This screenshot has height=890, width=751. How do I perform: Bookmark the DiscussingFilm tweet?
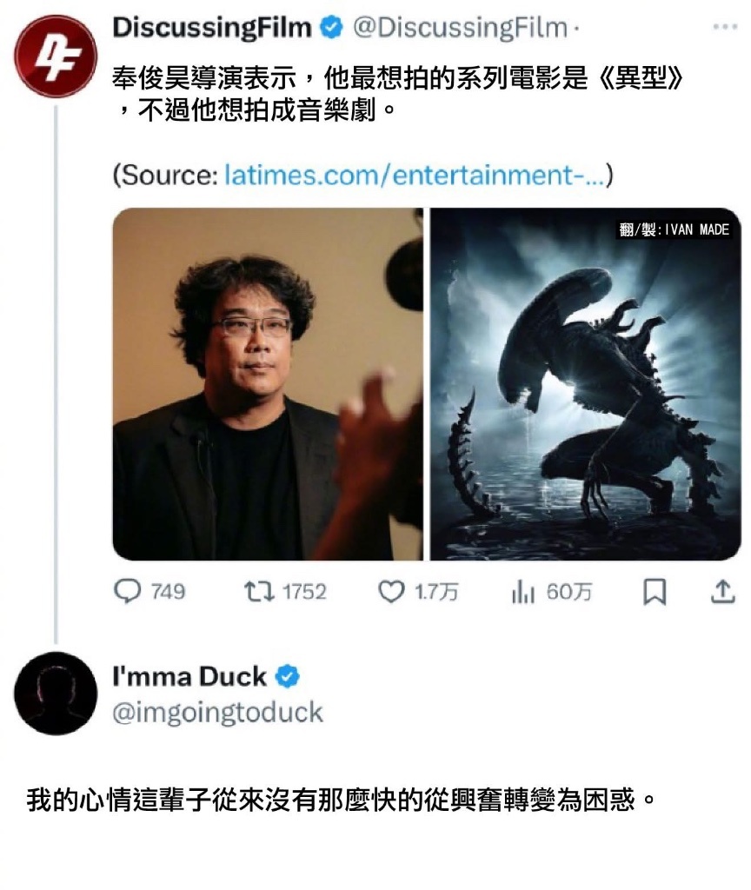coord(655,592)
